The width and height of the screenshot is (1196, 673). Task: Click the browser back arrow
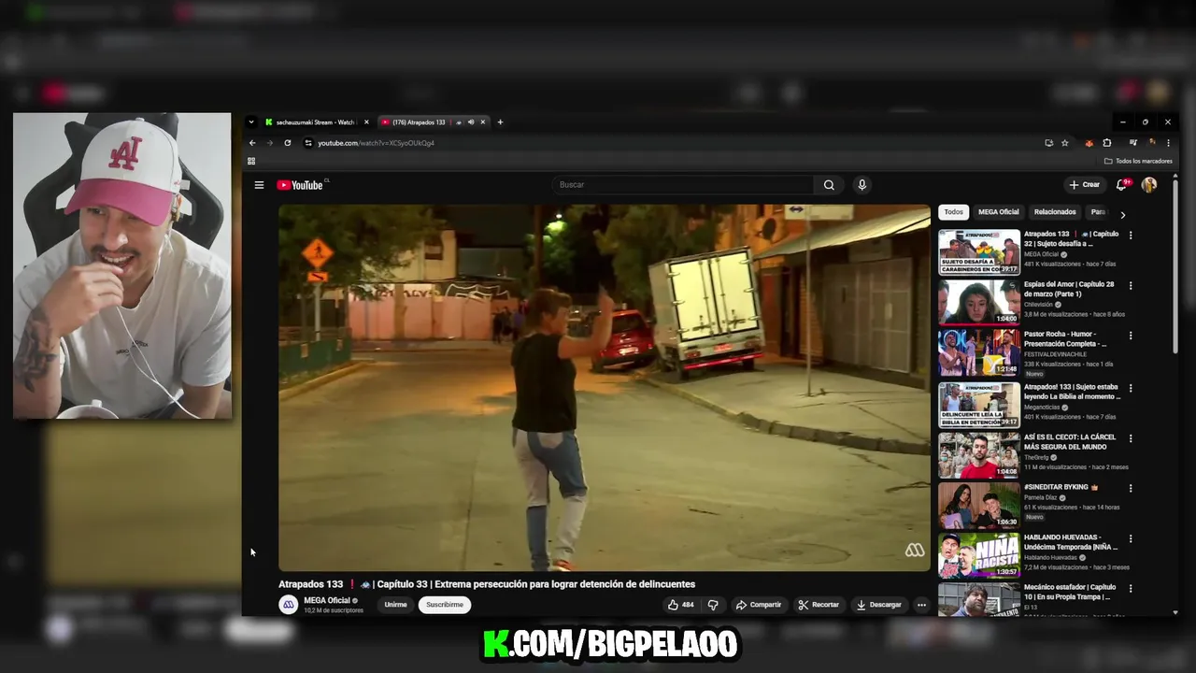tap(251, 143)
